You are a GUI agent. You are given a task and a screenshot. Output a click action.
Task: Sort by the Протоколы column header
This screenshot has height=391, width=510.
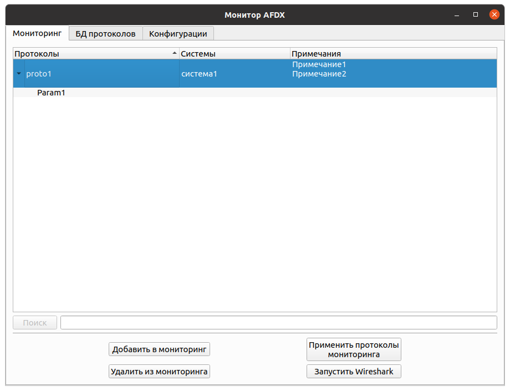pyautogui.click(x=96, y=54)
